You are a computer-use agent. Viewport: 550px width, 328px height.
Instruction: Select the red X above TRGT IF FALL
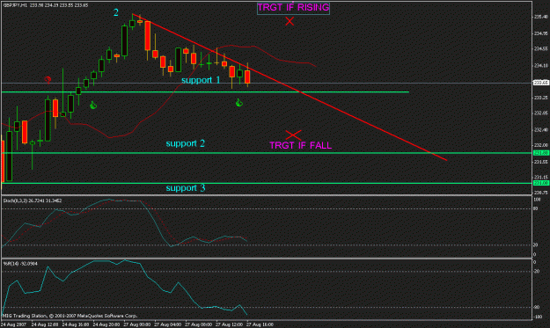click(x=294, y=135)
